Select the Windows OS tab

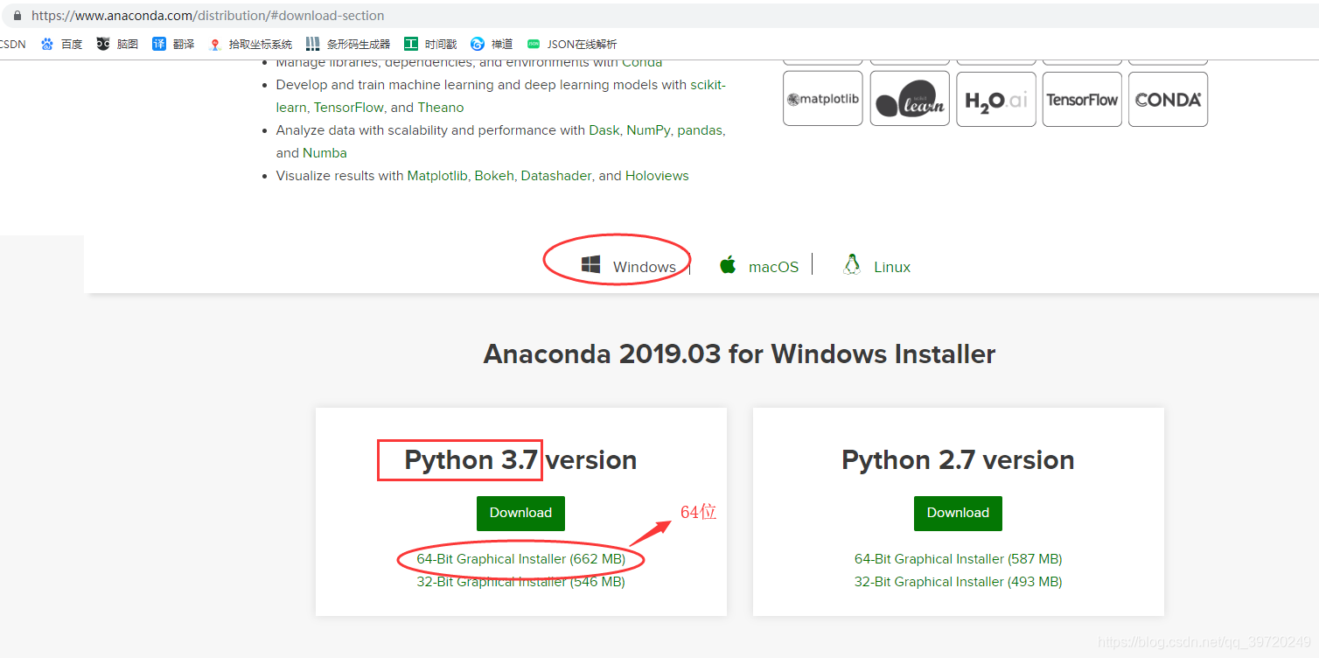pos(629,266)
